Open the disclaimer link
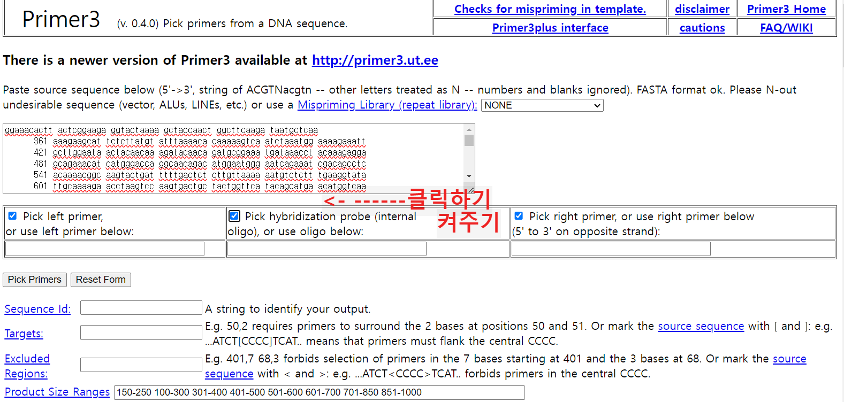The height and width of the screenshot is (402, 844). (x=702, y=9)
